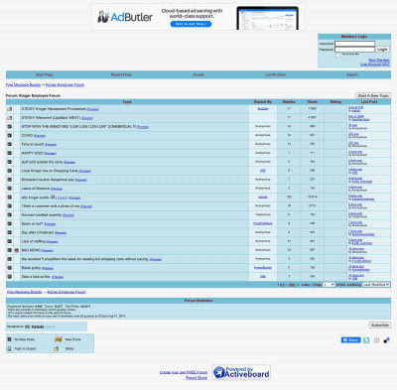Click Free Message Boards in the top breadcrumb
Viewport: 397px width, 390px height.
coord(23,85)
